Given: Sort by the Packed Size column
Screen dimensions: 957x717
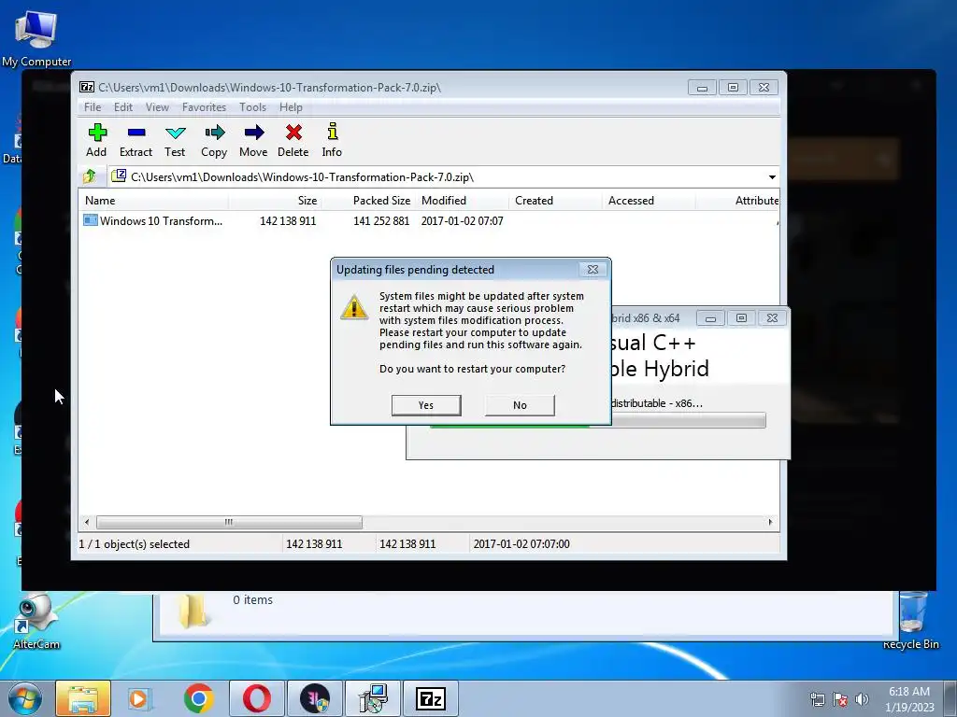Looking at the screenshot, I should 368,201.
